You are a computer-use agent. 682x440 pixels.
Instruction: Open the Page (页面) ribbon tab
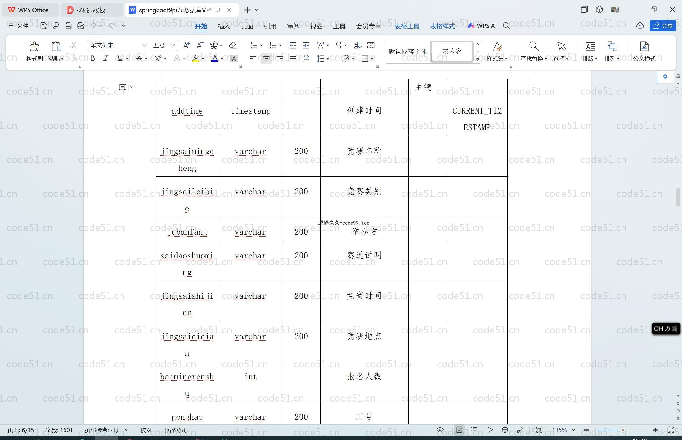point(247,26)
